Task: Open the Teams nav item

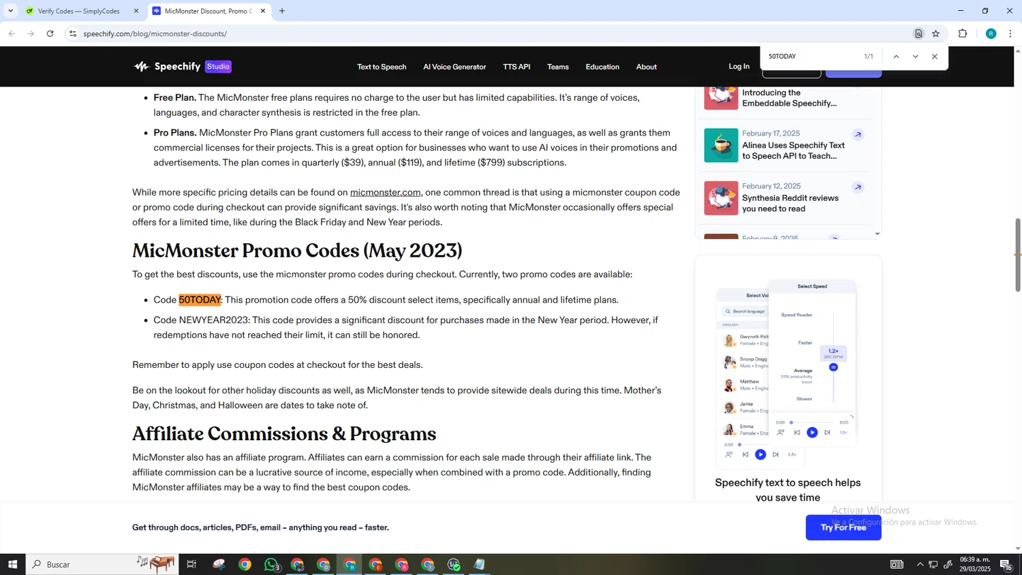Action: pos(558,67)
